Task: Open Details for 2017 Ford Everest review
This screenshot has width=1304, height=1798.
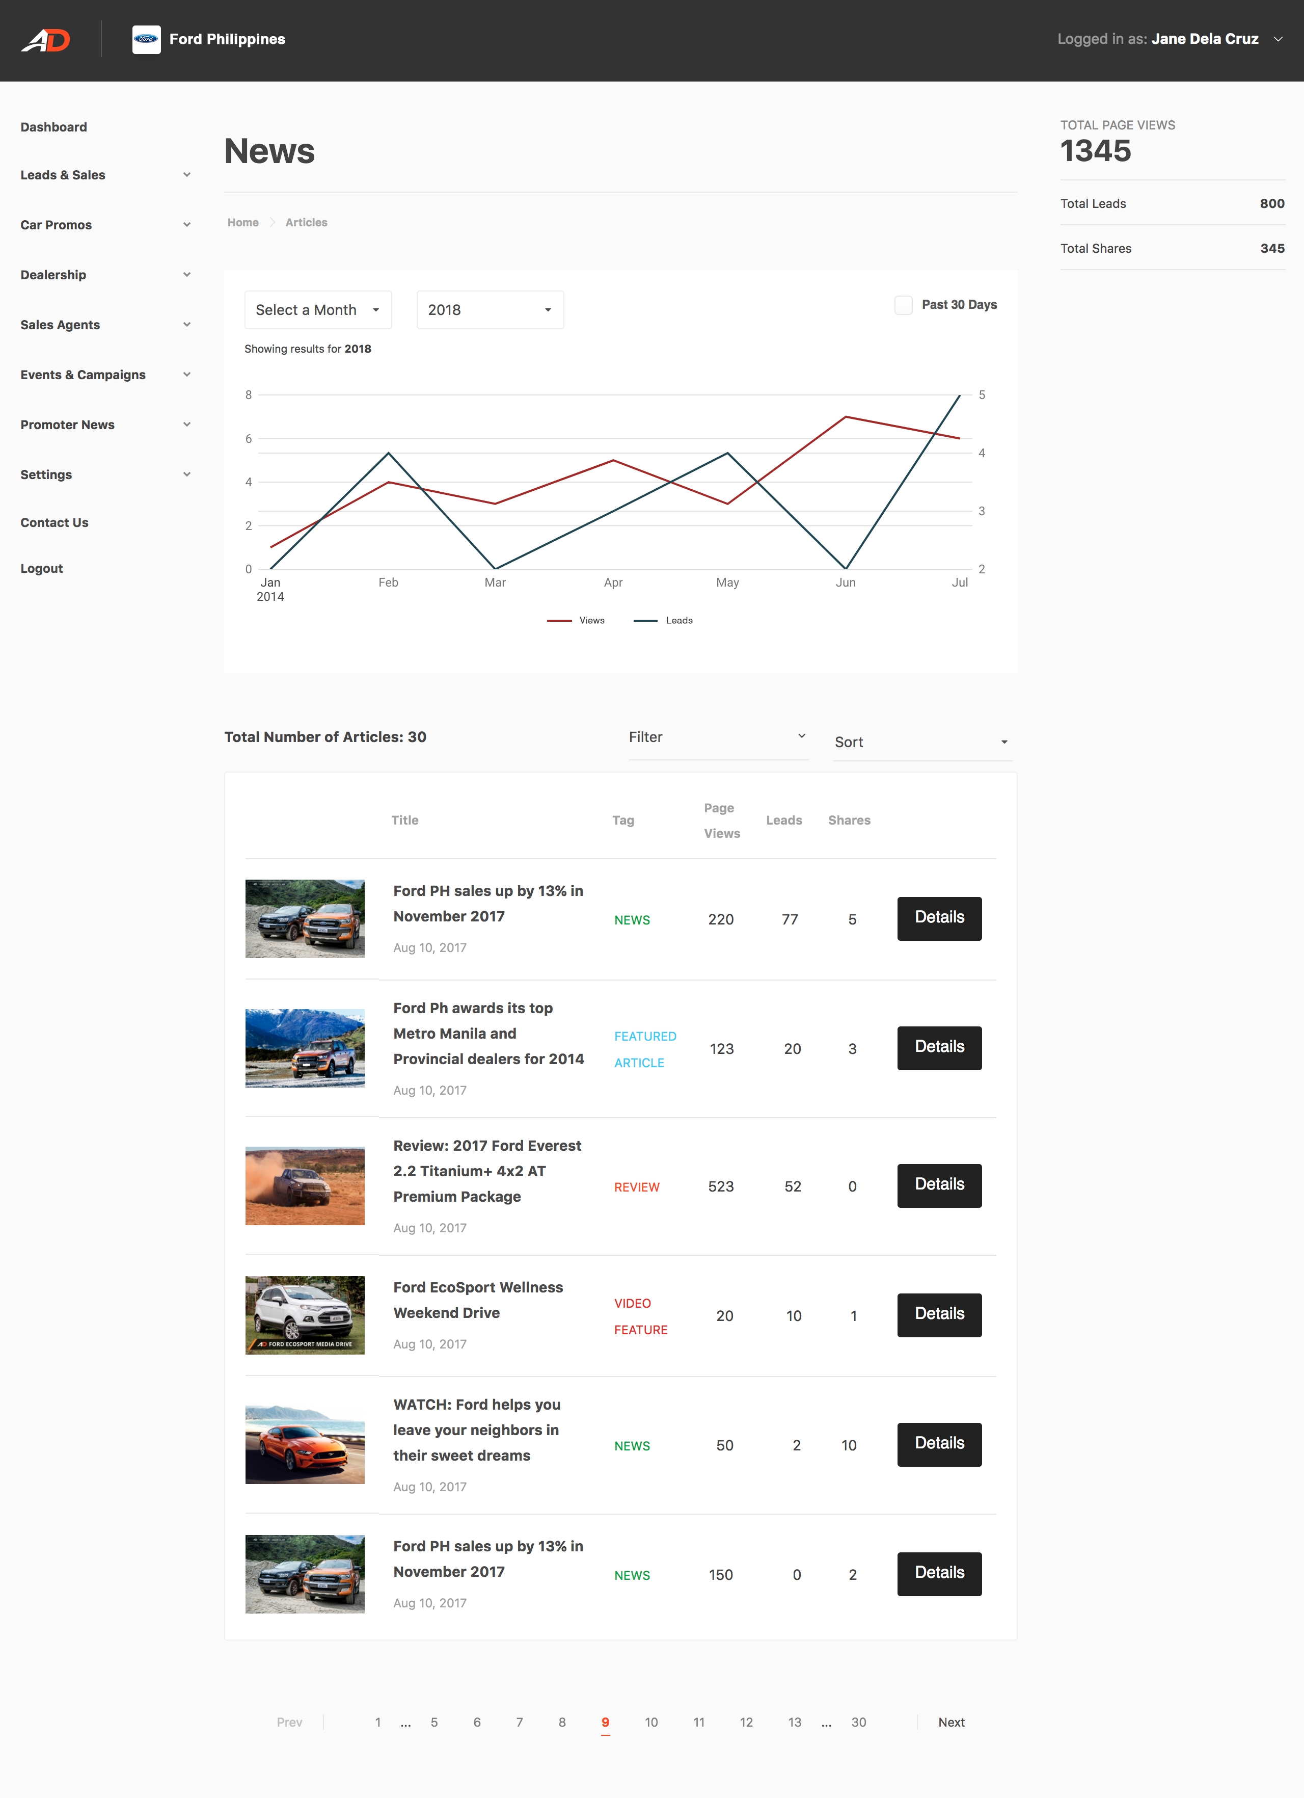Action: pos(940,1186)
